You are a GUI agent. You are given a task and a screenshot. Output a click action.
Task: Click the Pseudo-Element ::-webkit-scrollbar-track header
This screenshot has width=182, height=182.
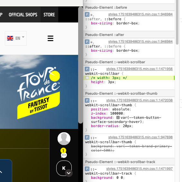129,162
